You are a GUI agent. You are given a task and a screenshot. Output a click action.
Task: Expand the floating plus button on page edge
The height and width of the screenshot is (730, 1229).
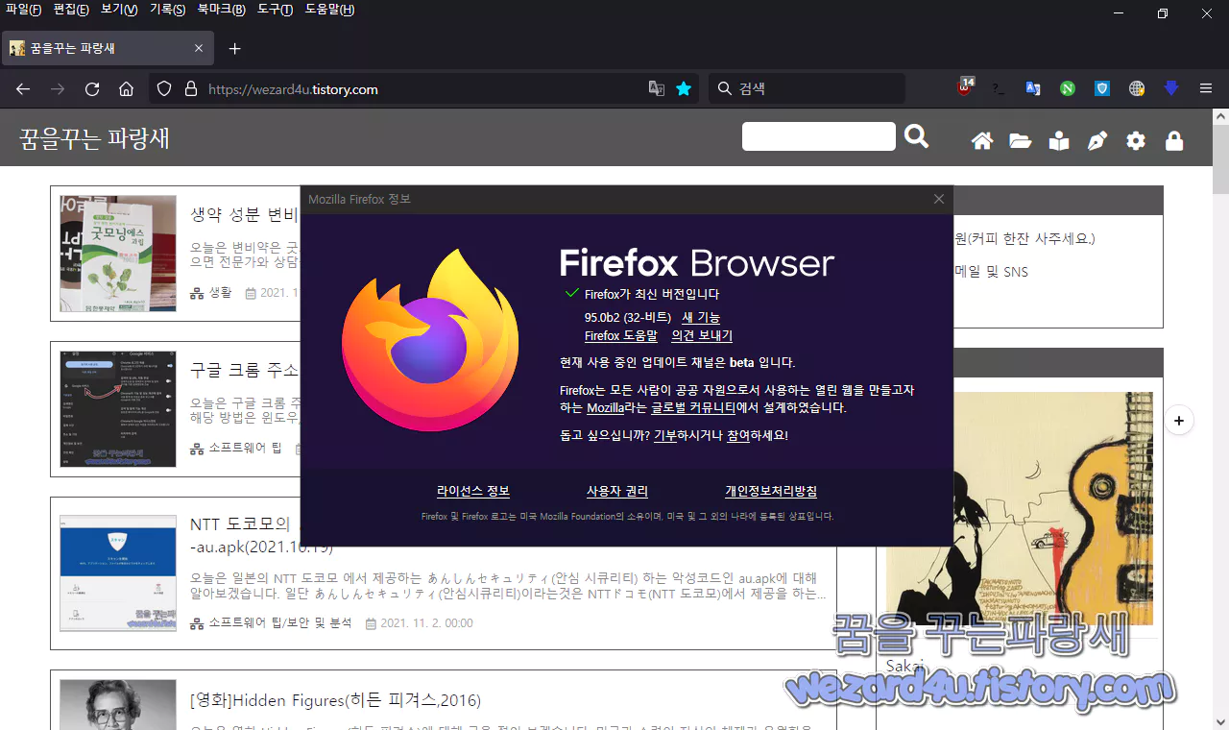[x=1179, y=420]
